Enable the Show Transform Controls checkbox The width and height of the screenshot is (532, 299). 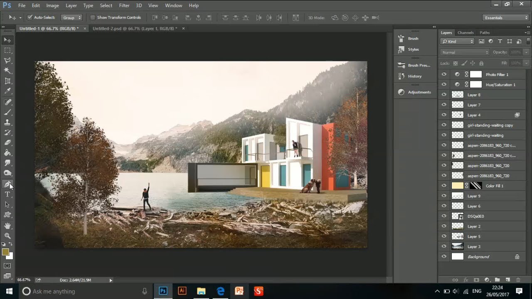pyautogui.click(x=92, y=17)
